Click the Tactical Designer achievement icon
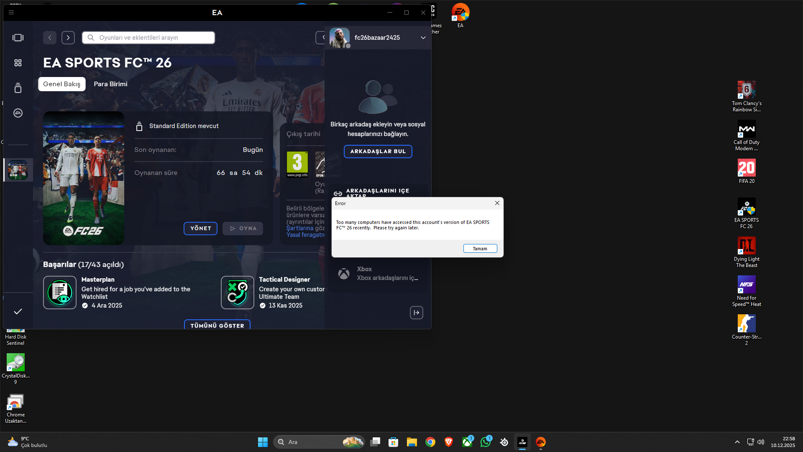This screenshot has width=803, height=452. point(238,293)
